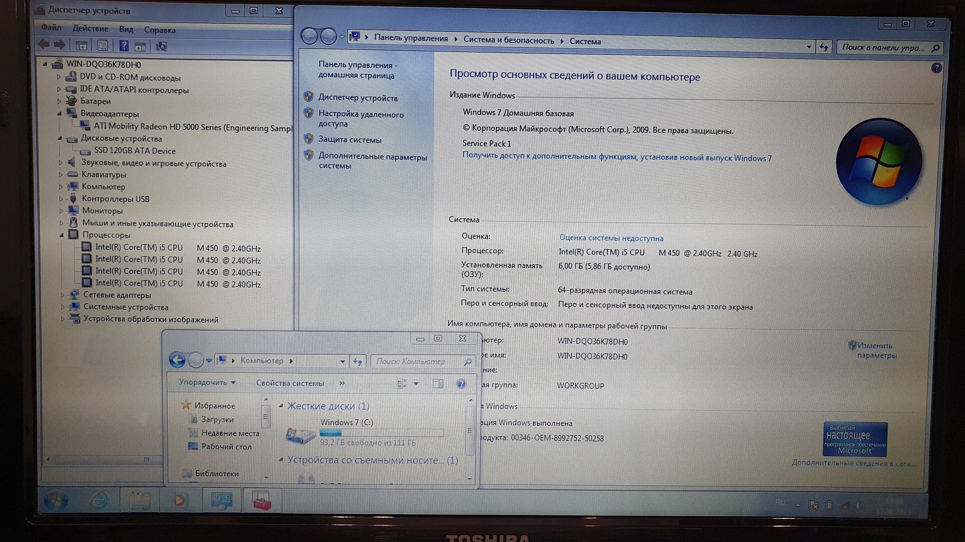Click the properties toolbar icon in Device Manager
The image size is (965, 542).
pos(102,46)
